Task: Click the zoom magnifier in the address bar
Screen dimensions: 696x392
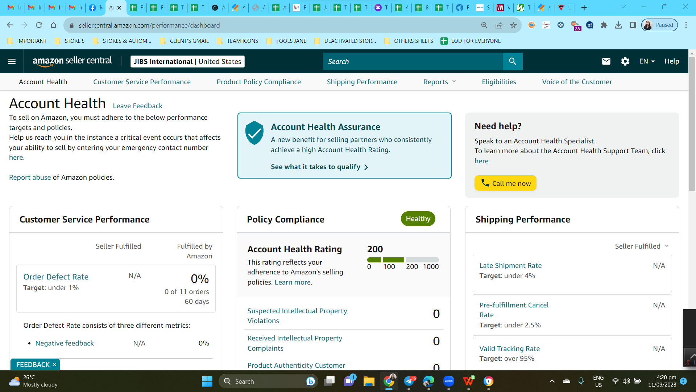Action: pyautogui.click(x=484, y=25)
